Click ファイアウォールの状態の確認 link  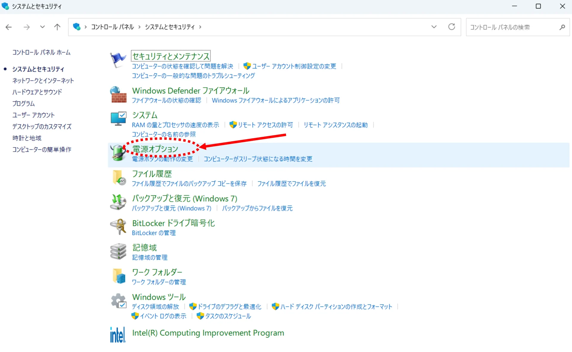point(167,100)
